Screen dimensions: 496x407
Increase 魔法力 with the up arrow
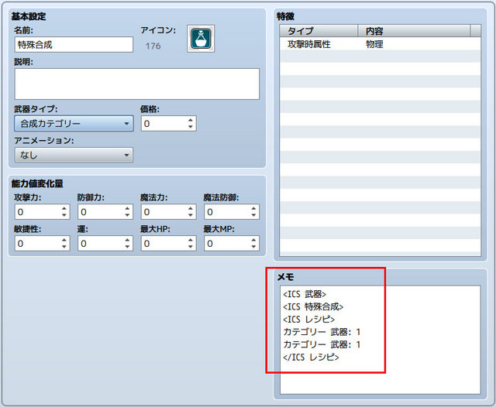coord(191,208)
